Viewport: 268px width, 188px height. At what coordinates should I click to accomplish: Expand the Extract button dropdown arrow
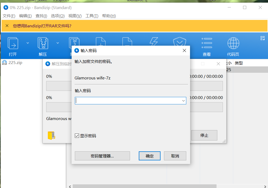tap(58, 43)
